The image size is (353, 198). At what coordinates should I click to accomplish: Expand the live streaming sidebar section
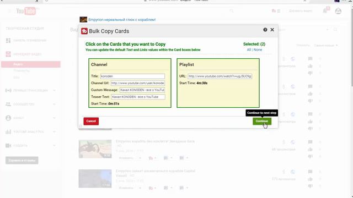[54, 90]
